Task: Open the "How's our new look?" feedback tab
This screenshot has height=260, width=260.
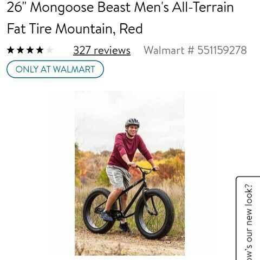Action: 248,218
